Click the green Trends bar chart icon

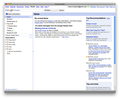pyautogui.click(x=12, y=31)
